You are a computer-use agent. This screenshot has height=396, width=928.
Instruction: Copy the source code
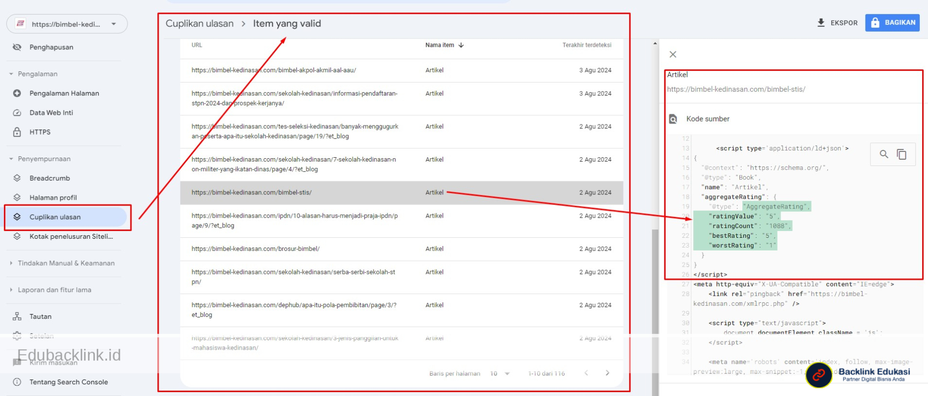tap(902, 154)
